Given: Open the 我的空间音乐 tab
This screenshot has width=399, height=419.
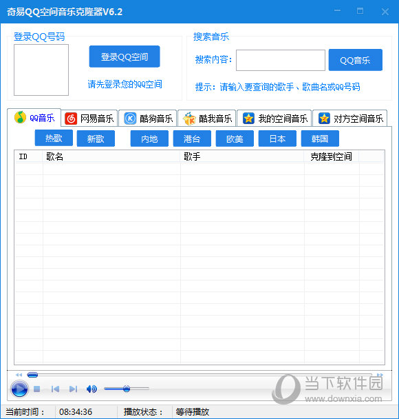Looking at the screenshot, I should coord(274,119).
